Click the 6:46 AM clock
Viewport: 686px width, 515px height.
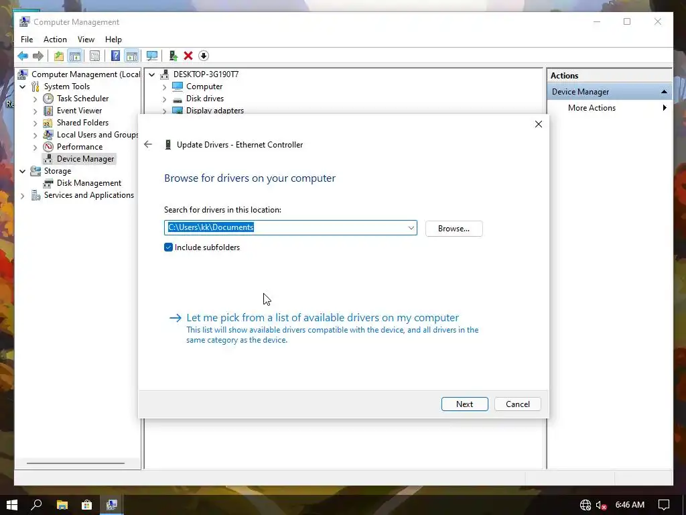(x=630, y=505)
